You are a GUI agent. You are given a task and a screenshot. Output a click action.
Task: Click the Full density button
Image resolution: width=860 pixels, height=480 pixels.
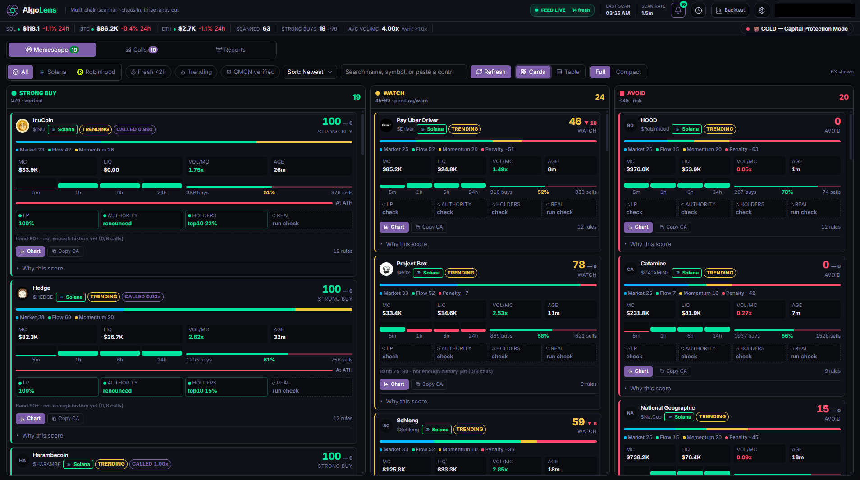click(x=600, y=72)
